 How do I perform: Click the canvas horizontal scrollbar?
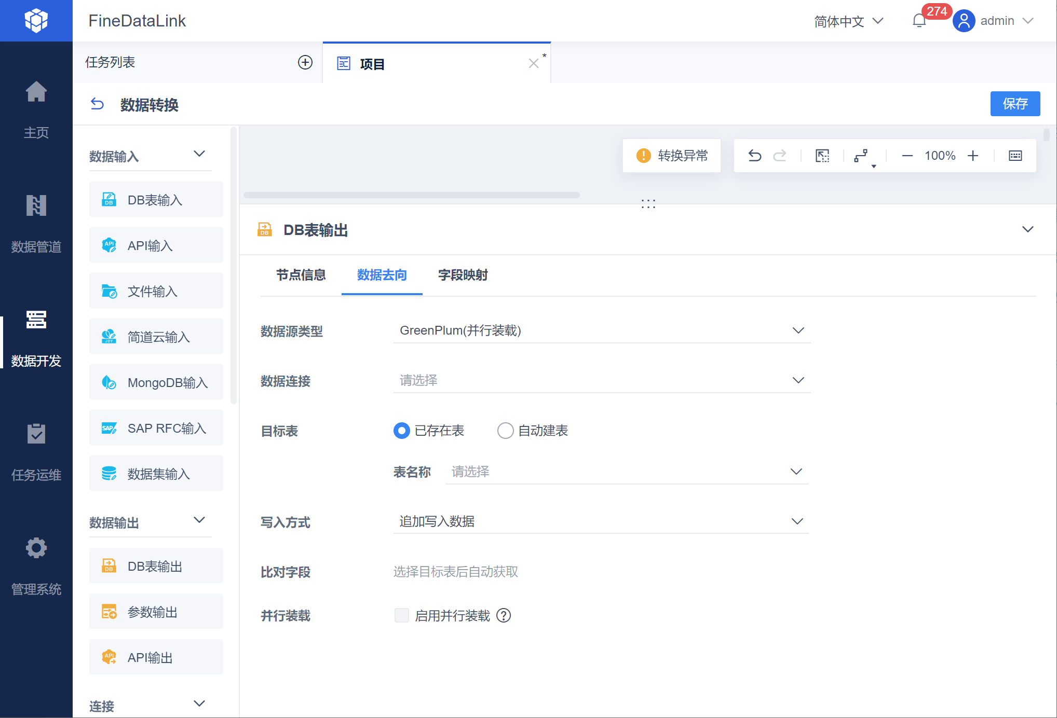point(411,195)
